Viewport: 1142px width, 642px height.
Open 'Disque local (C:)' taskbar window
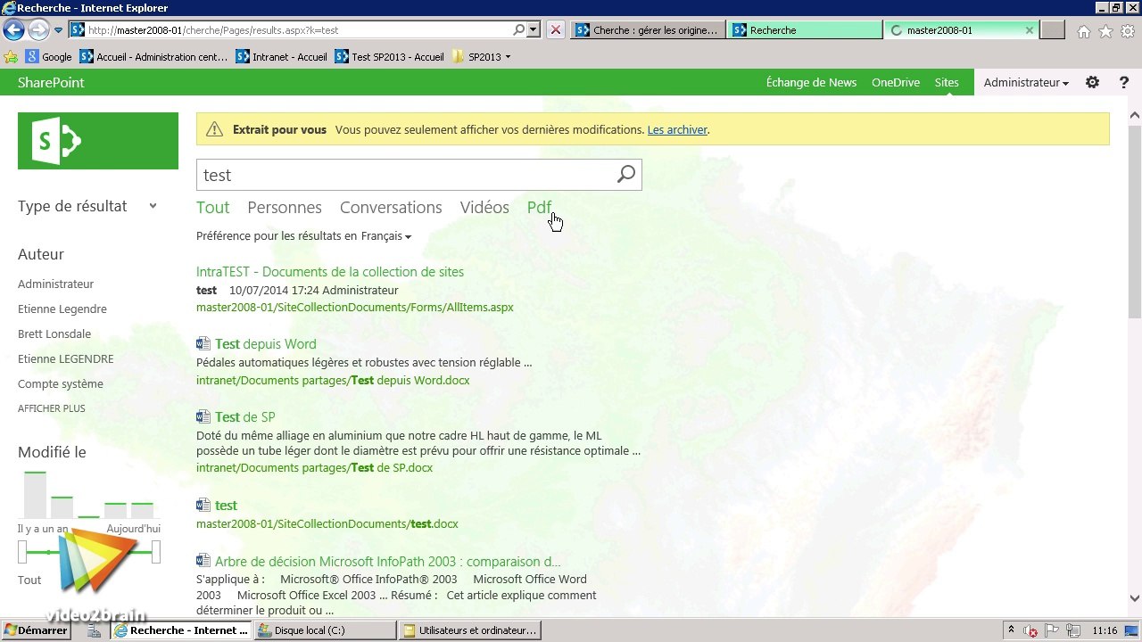click(325, 630)
